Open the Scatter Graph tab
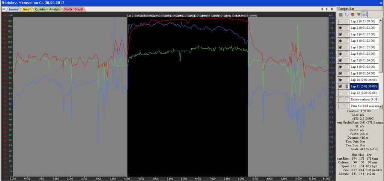 74,9
